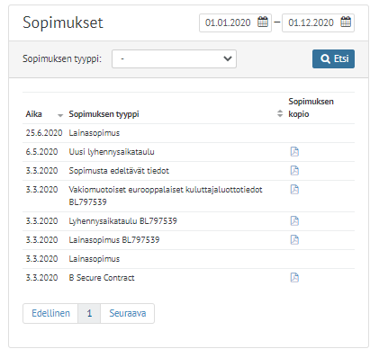Screen dimensions: 379x358
Task: Open PDF copy of Lainasopimus BL797539
Action: coord(294,240)
